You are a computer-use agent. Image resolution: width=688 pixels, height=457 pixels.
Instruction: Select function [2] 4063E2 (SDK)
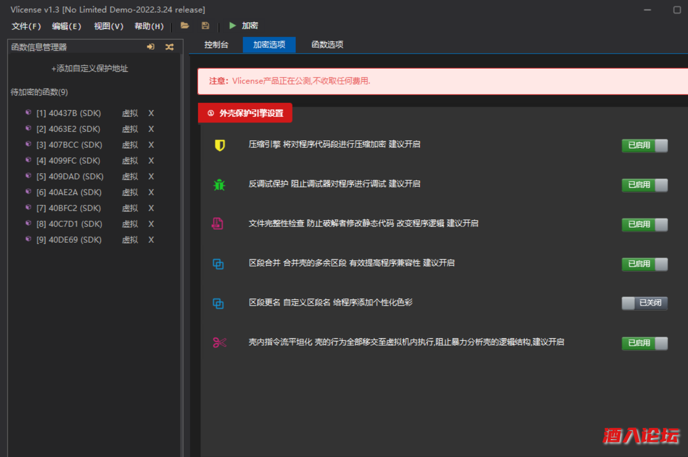68,129
